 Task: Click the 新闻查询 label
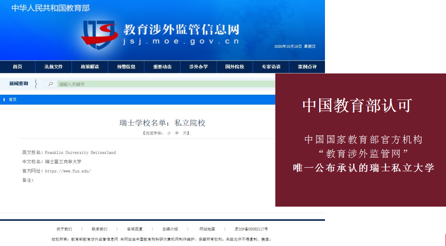[19, 84]
